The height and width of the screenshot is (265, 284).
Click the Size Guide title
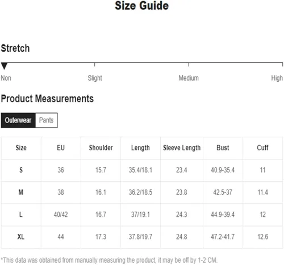[x=142, y=6]
